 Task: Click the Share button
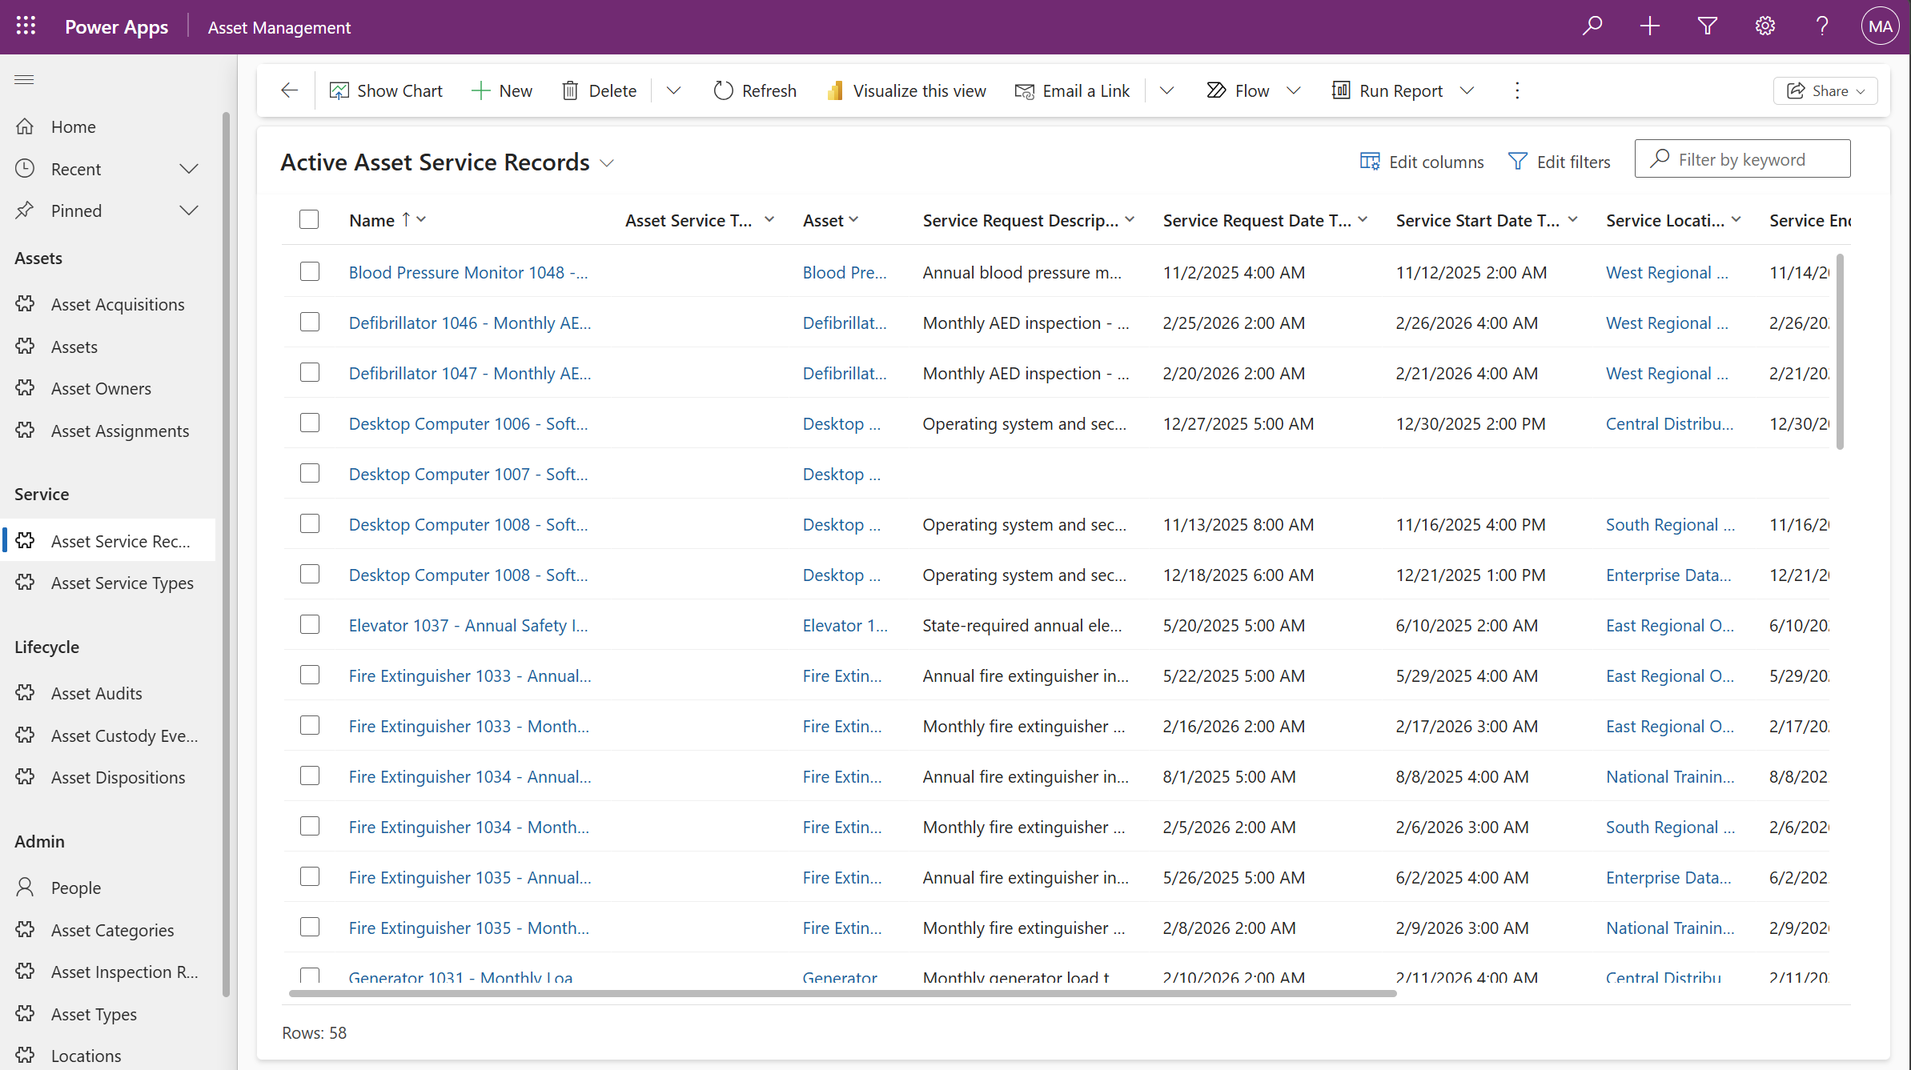pos(1825,90)
